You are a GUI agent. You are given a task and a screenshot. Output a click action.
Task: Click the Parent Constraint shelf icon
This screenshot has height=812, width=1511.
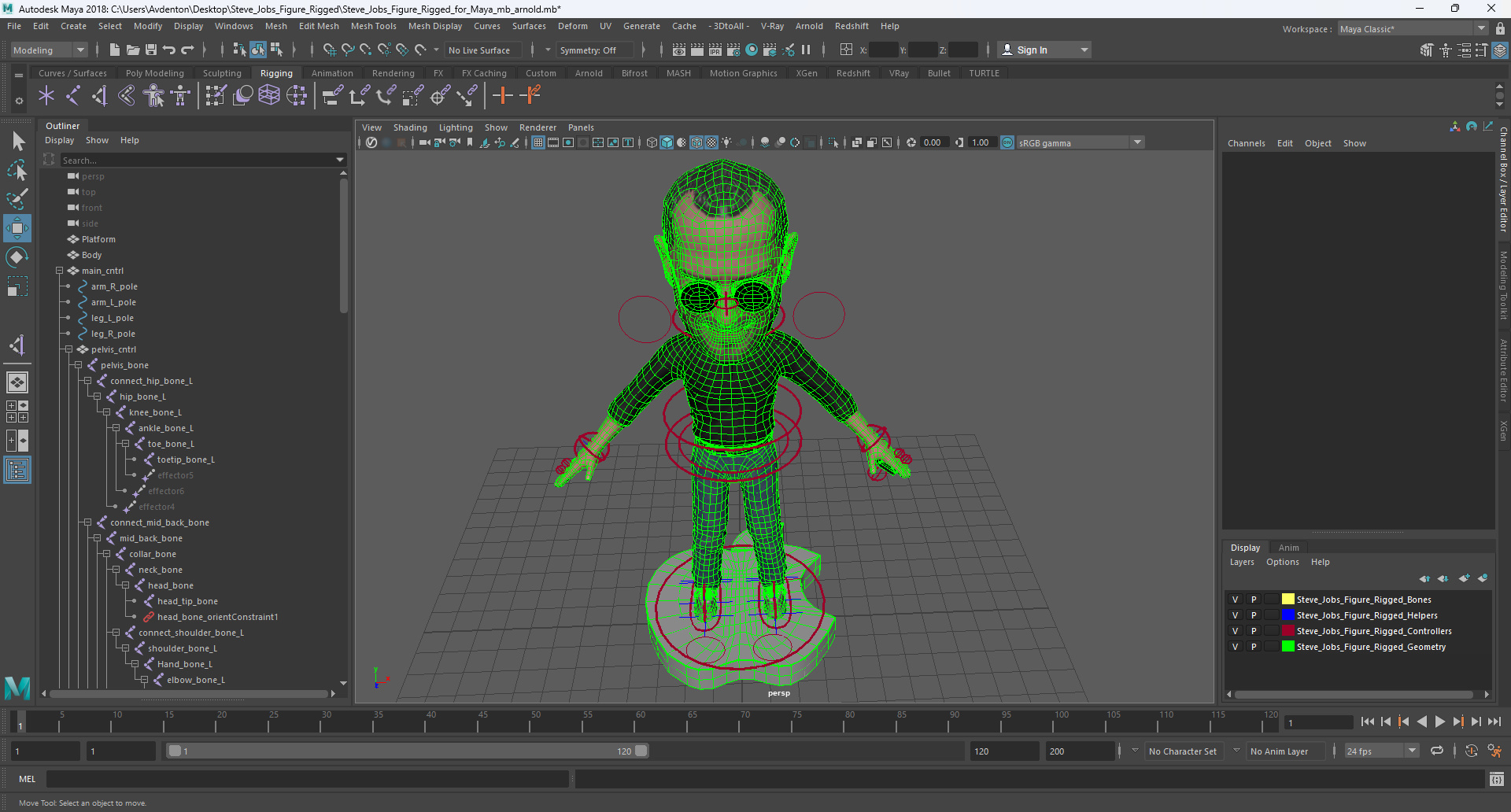pyautogui.click(x=333, y=96)
